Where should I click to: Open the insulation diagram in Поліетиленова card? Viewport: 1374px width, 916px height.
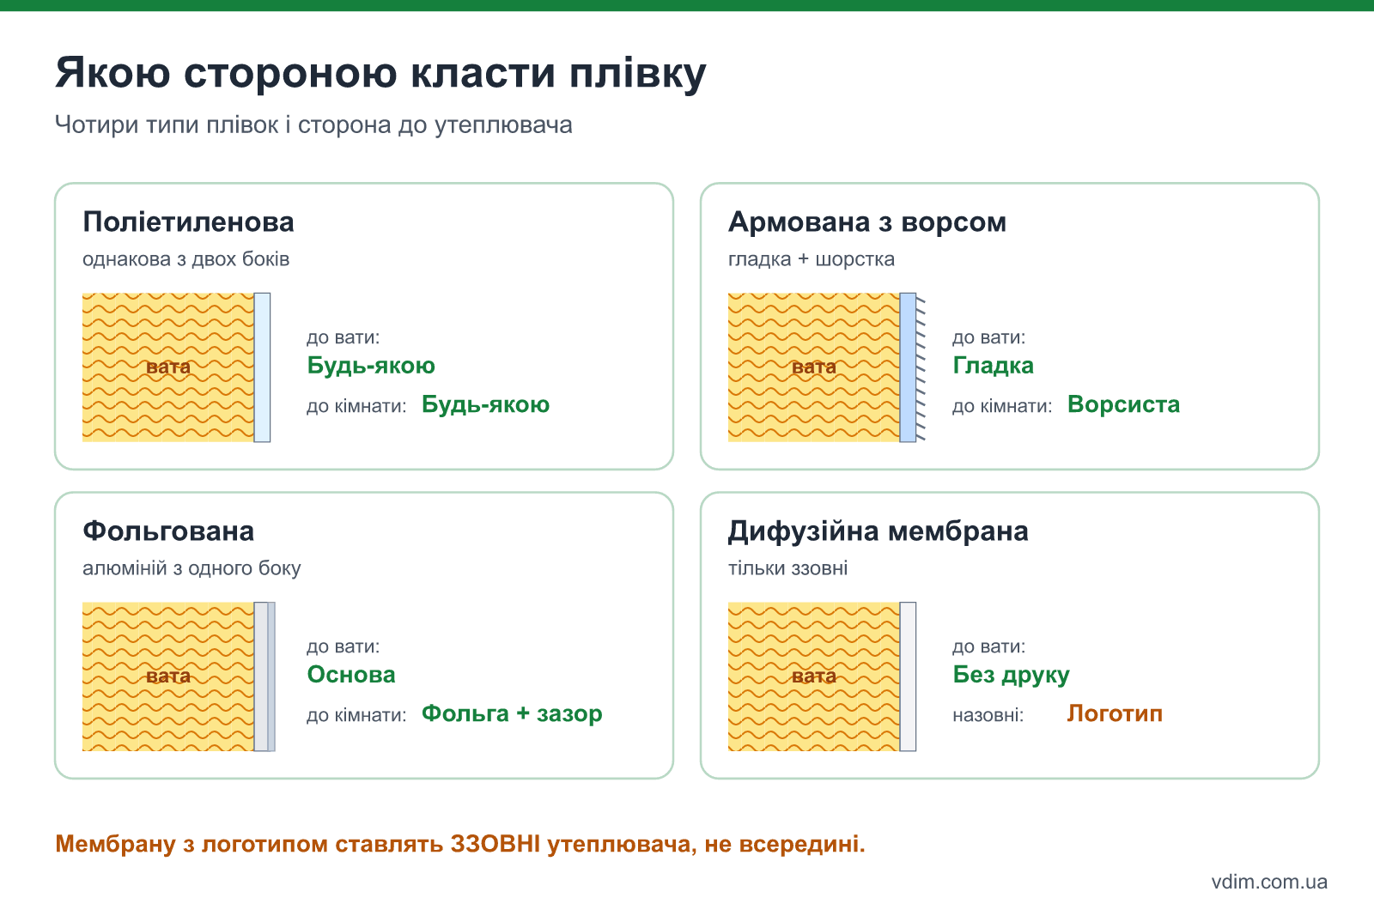177,367
